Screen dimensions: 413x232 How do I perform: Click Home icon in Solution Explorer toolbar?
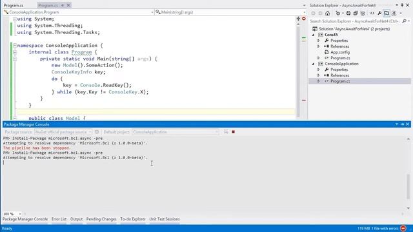pyautogui.click(x=327, y=14)
